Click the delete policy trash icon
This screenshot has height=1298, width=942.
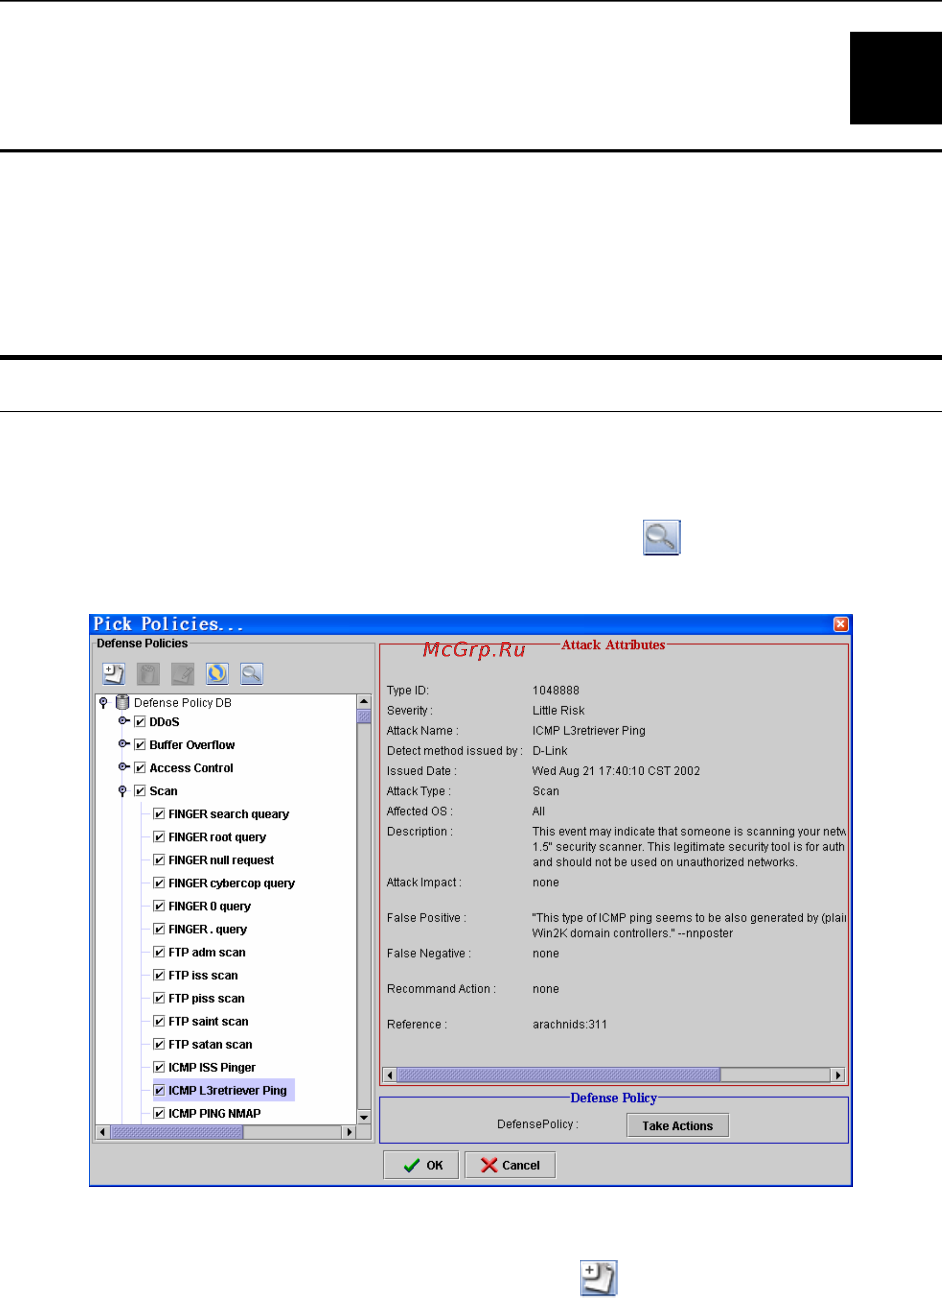[x=148, y=674]
